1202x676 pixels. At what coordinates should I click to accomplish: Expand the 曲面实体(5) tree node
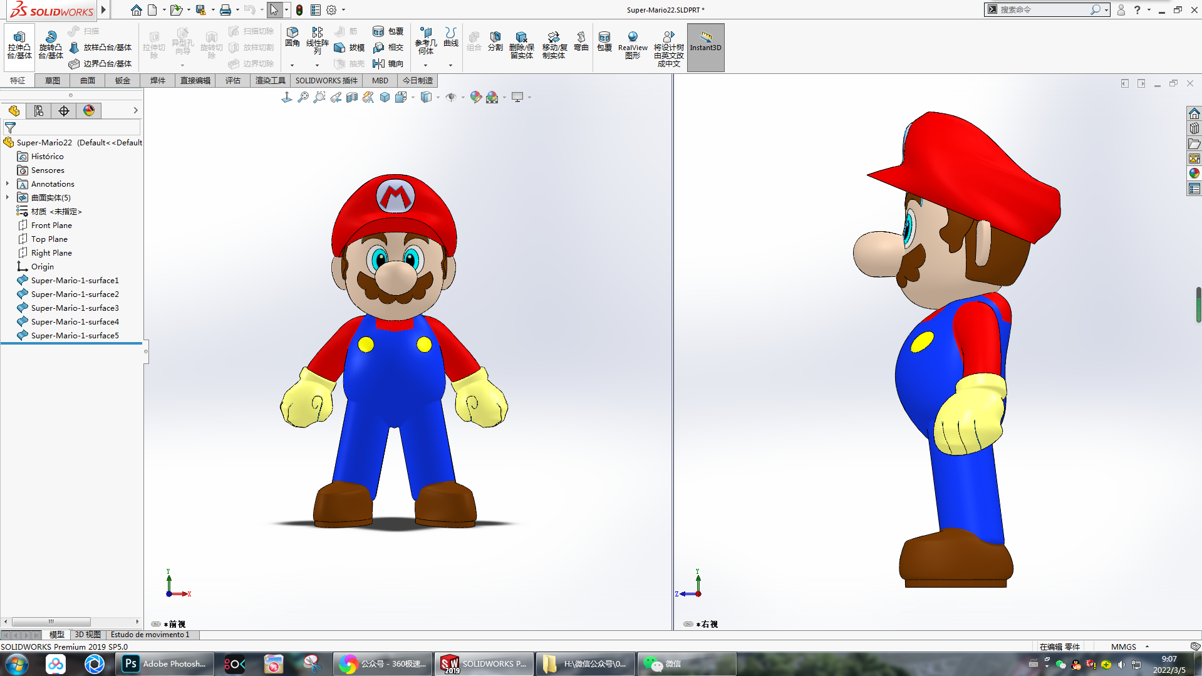click(x=8, y=198)
